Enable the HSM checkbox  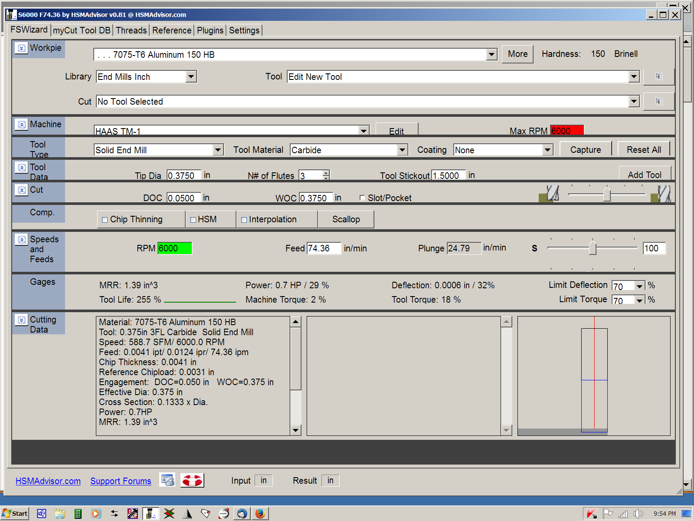[193, 220]
